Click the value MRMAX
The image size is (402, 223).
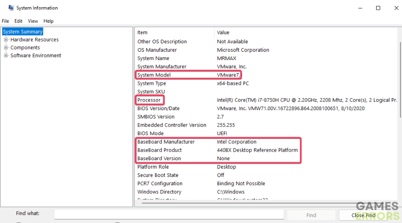[226, 58]
